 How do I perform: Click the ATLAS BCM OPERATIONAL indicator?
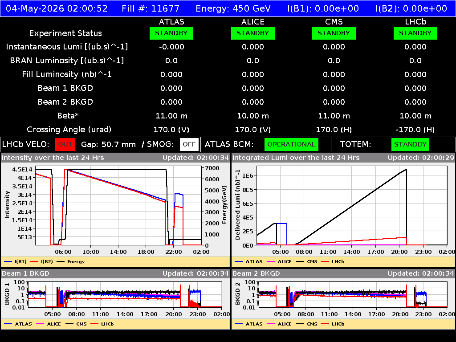[x=291, y=144]
